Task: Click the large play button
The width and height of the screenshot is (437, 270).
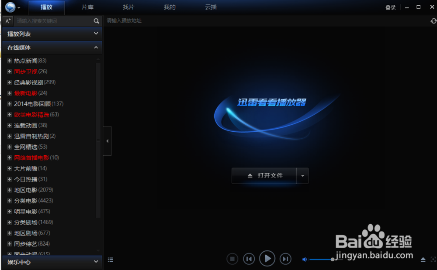Action: [x=267, y=259]
